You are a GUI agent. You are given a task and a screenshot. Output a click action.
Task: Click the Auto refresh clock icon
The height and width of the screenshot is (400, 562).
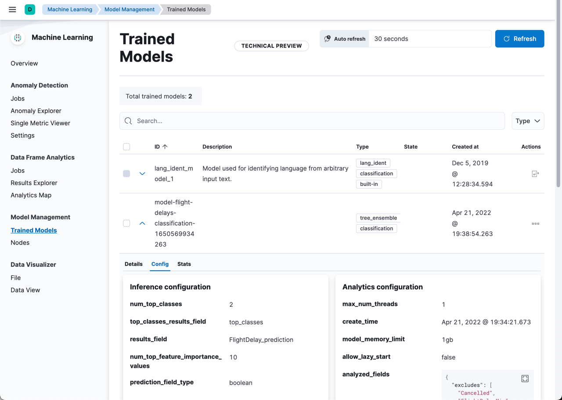(x=328, y=39)
